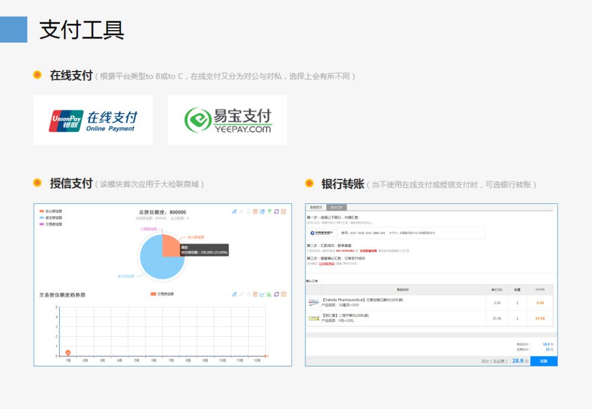Click the quantity column header in the order table
This screenshot has width=592, height=409.
click(517, 290)
